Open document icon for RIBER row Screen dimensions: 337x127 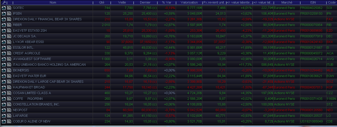point(9,25)
